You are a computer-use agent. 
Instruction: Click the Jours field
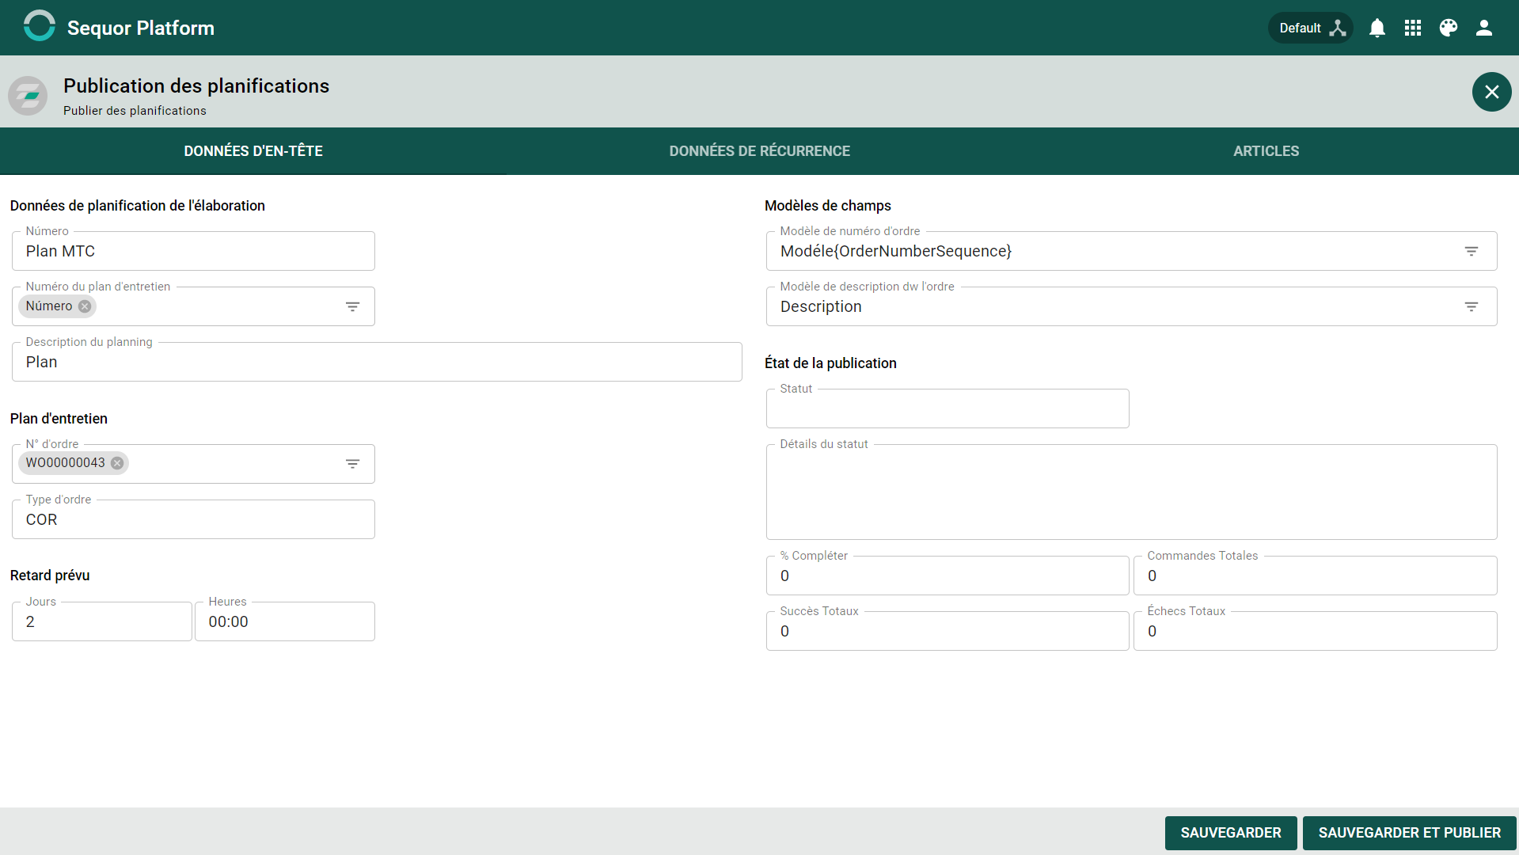tap(102, 621)
